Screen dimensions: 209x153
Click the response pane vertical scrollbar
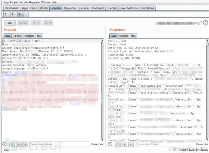207,90
